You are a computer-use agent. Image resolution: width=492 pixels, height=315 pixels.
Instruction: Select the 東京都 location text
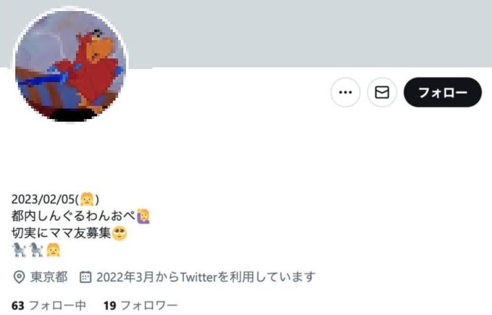(x=49, y=277)
